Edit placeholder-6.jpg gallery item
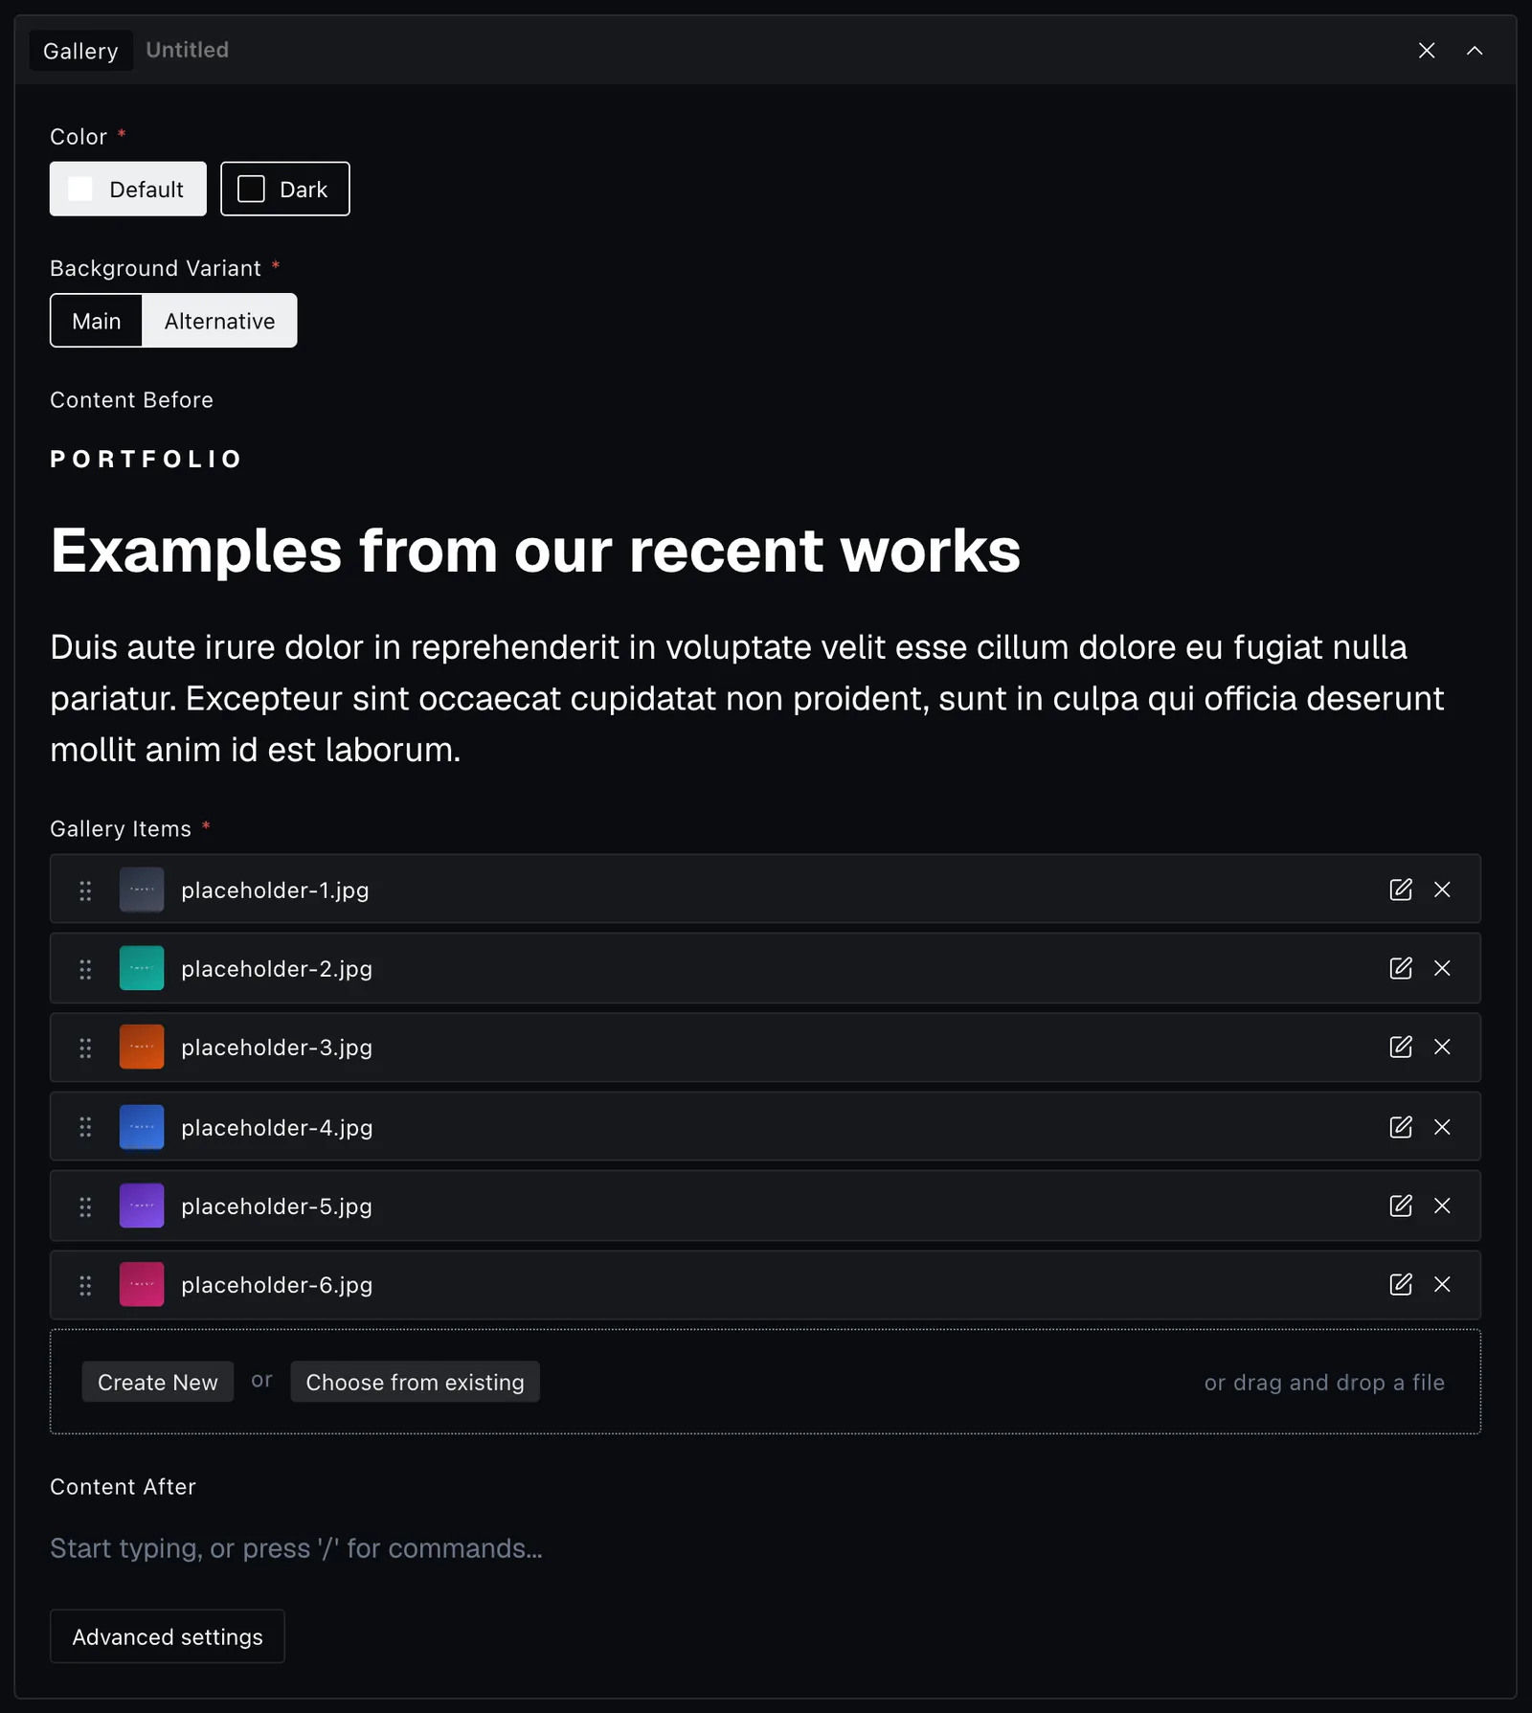 click(x=1401, y=1284)
